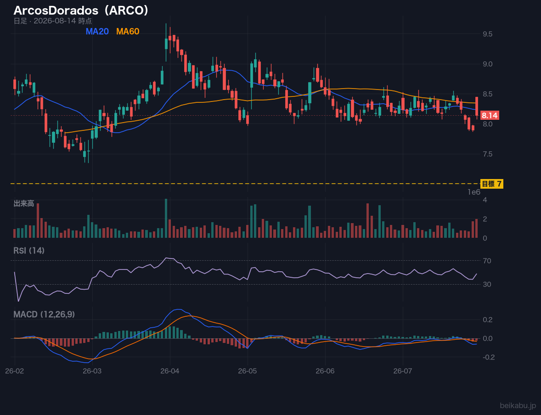Click the 26-05 date axis label
This screenshot has width=541, height=415.
248,371
